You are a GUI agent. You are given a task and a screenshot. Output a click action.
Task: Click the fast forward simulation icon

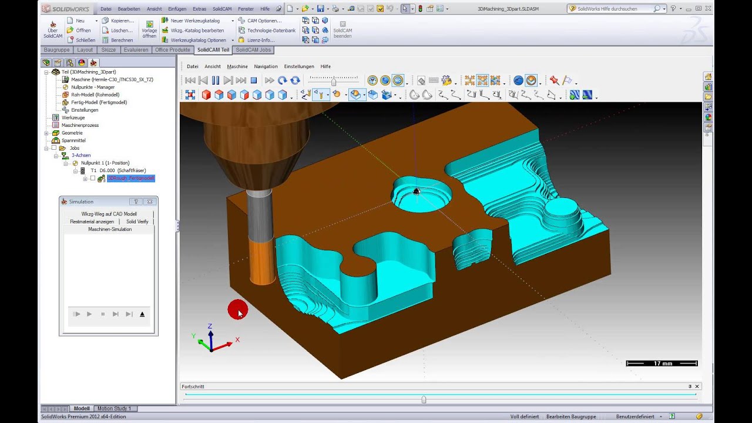(x=270, y=80)
